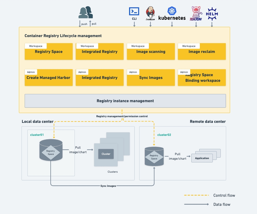The image size is (257, 214).
Task: Select the Workspace Registry Space box
Action: click(x=49, y=52)
